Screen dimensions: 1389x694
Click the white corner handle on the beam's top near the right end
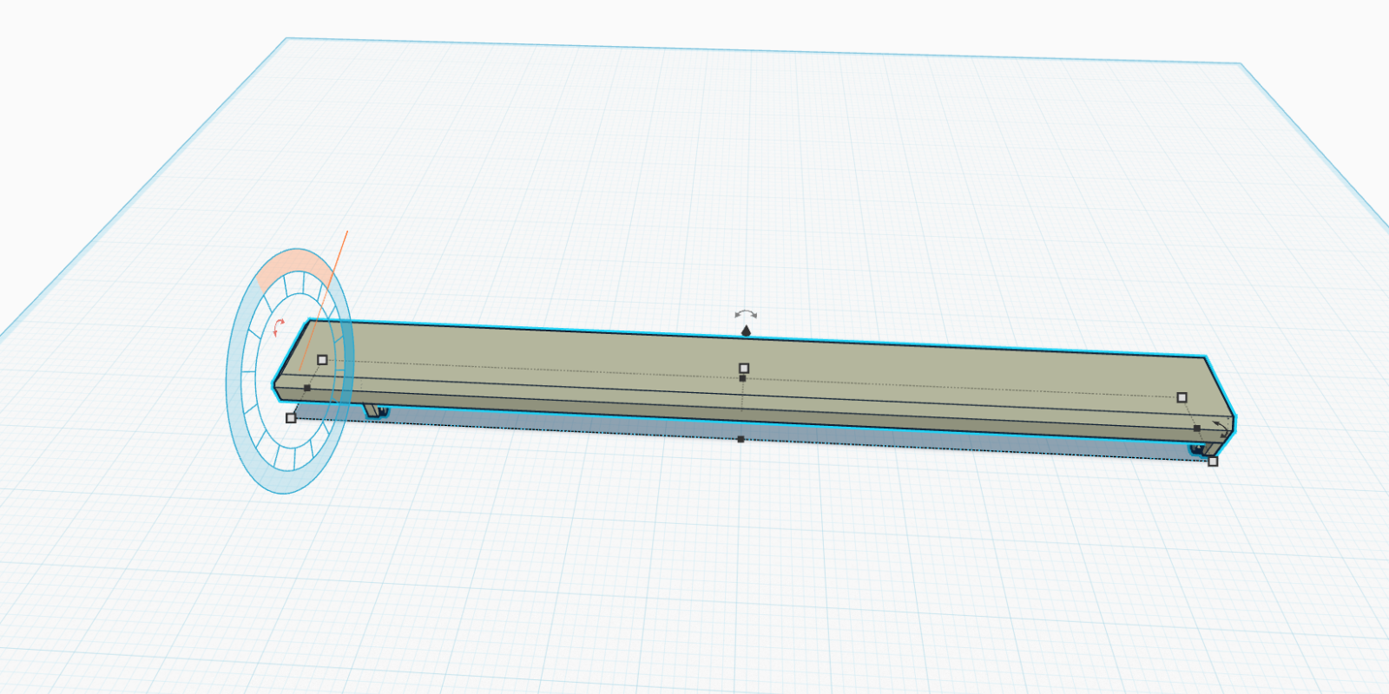pyautogui.click(x=1182, y=397)
